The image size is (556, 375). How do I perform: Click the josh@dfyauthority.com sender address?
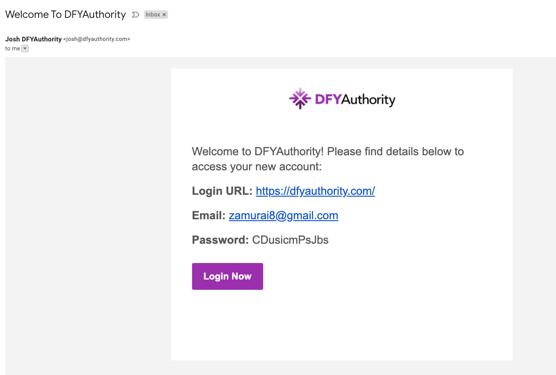tap(97, 39)
